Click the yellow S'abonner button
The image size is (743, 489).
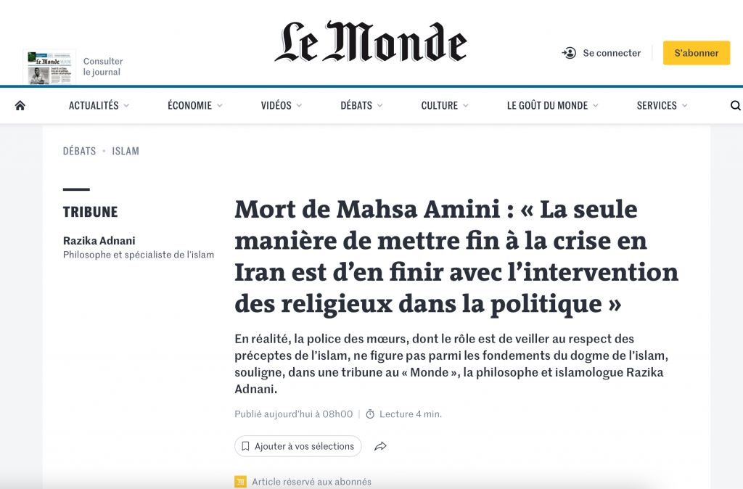pos(696,53)
